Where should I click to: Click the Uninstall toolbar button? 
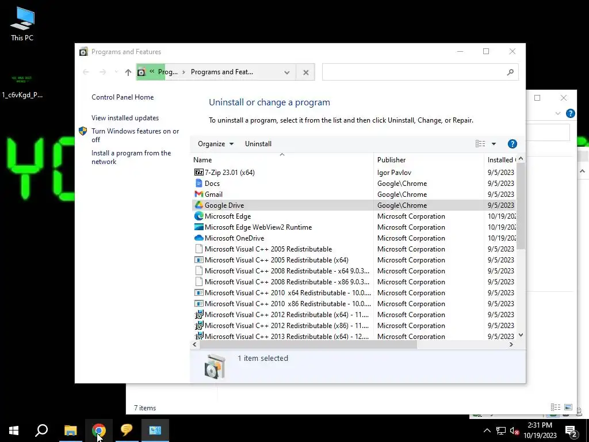click(258, 143)
